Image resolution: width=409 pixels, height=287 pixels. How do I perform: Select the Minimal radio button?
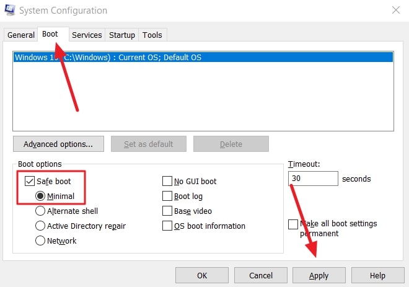click(40, 196)
